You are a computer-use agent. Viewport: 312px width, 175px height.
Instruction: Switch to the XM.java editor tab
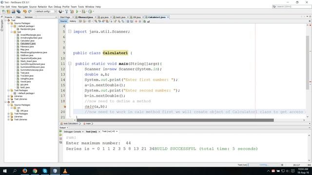(136, 17)
